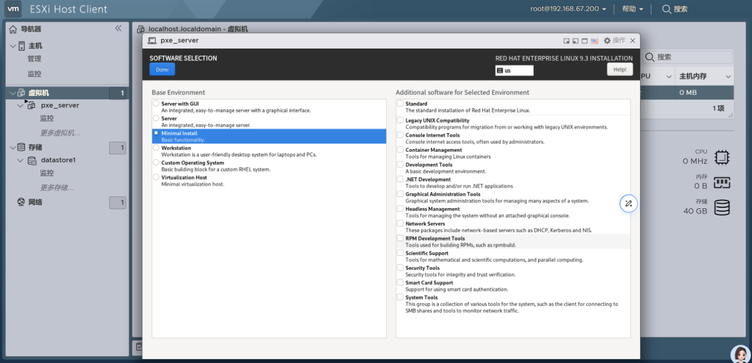Tick the System Tools checkbox
Screen dimensions: 752x363
coord(400,297)
